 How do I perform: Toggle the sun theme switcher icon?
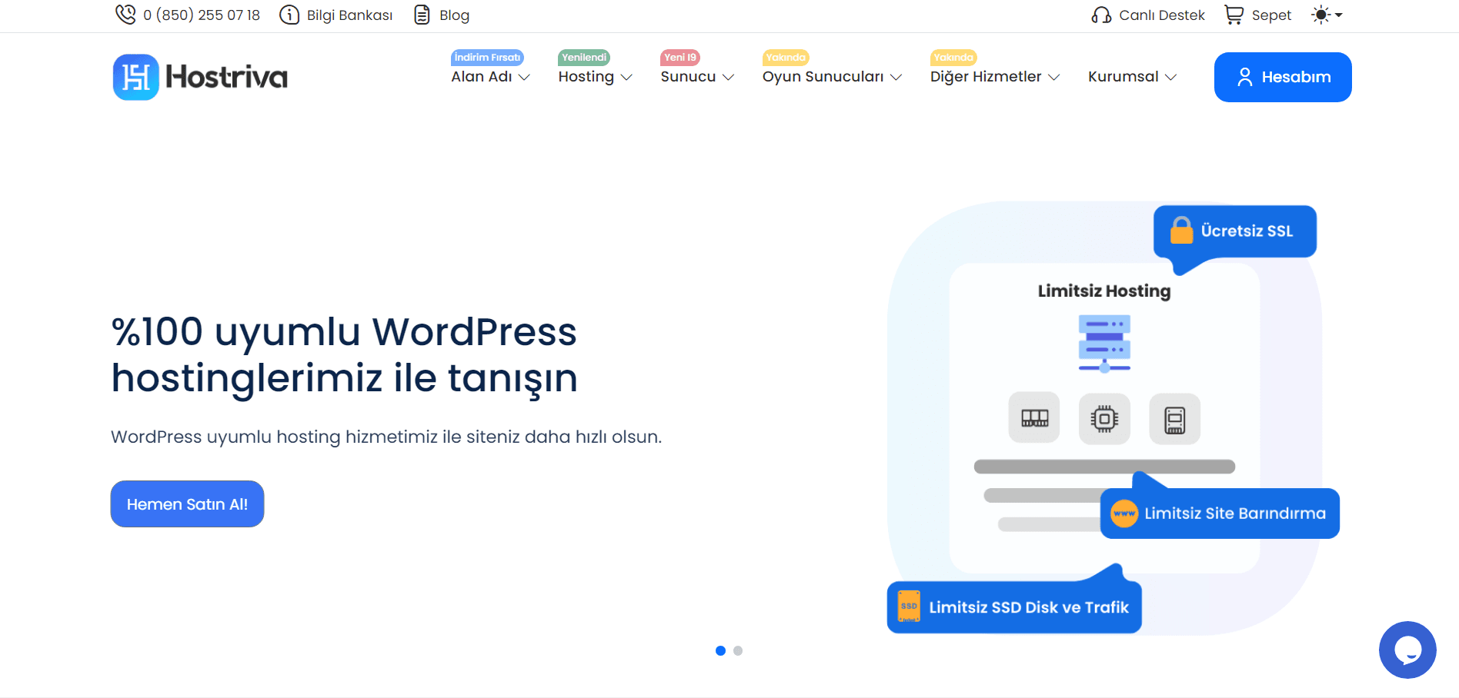pos(1321,15)
